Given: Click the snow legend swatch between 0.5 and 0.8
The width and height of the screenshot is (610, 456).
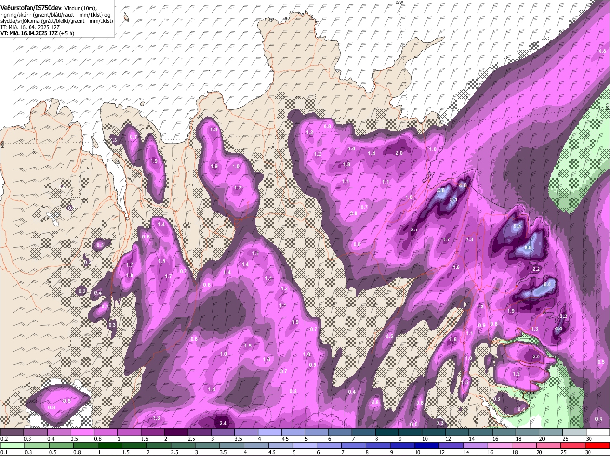Looking at the screenshot, I should [82, 432].
